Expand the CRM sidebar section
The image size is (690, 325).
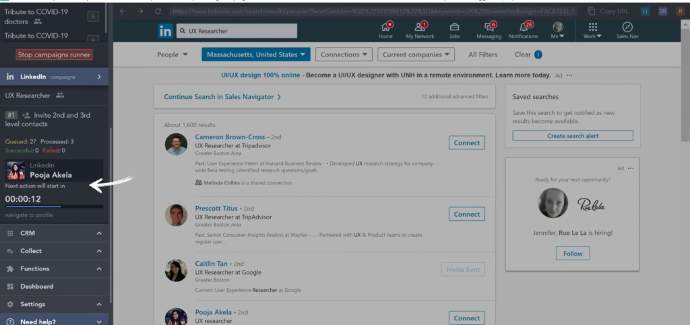click(x=54, y=233)
